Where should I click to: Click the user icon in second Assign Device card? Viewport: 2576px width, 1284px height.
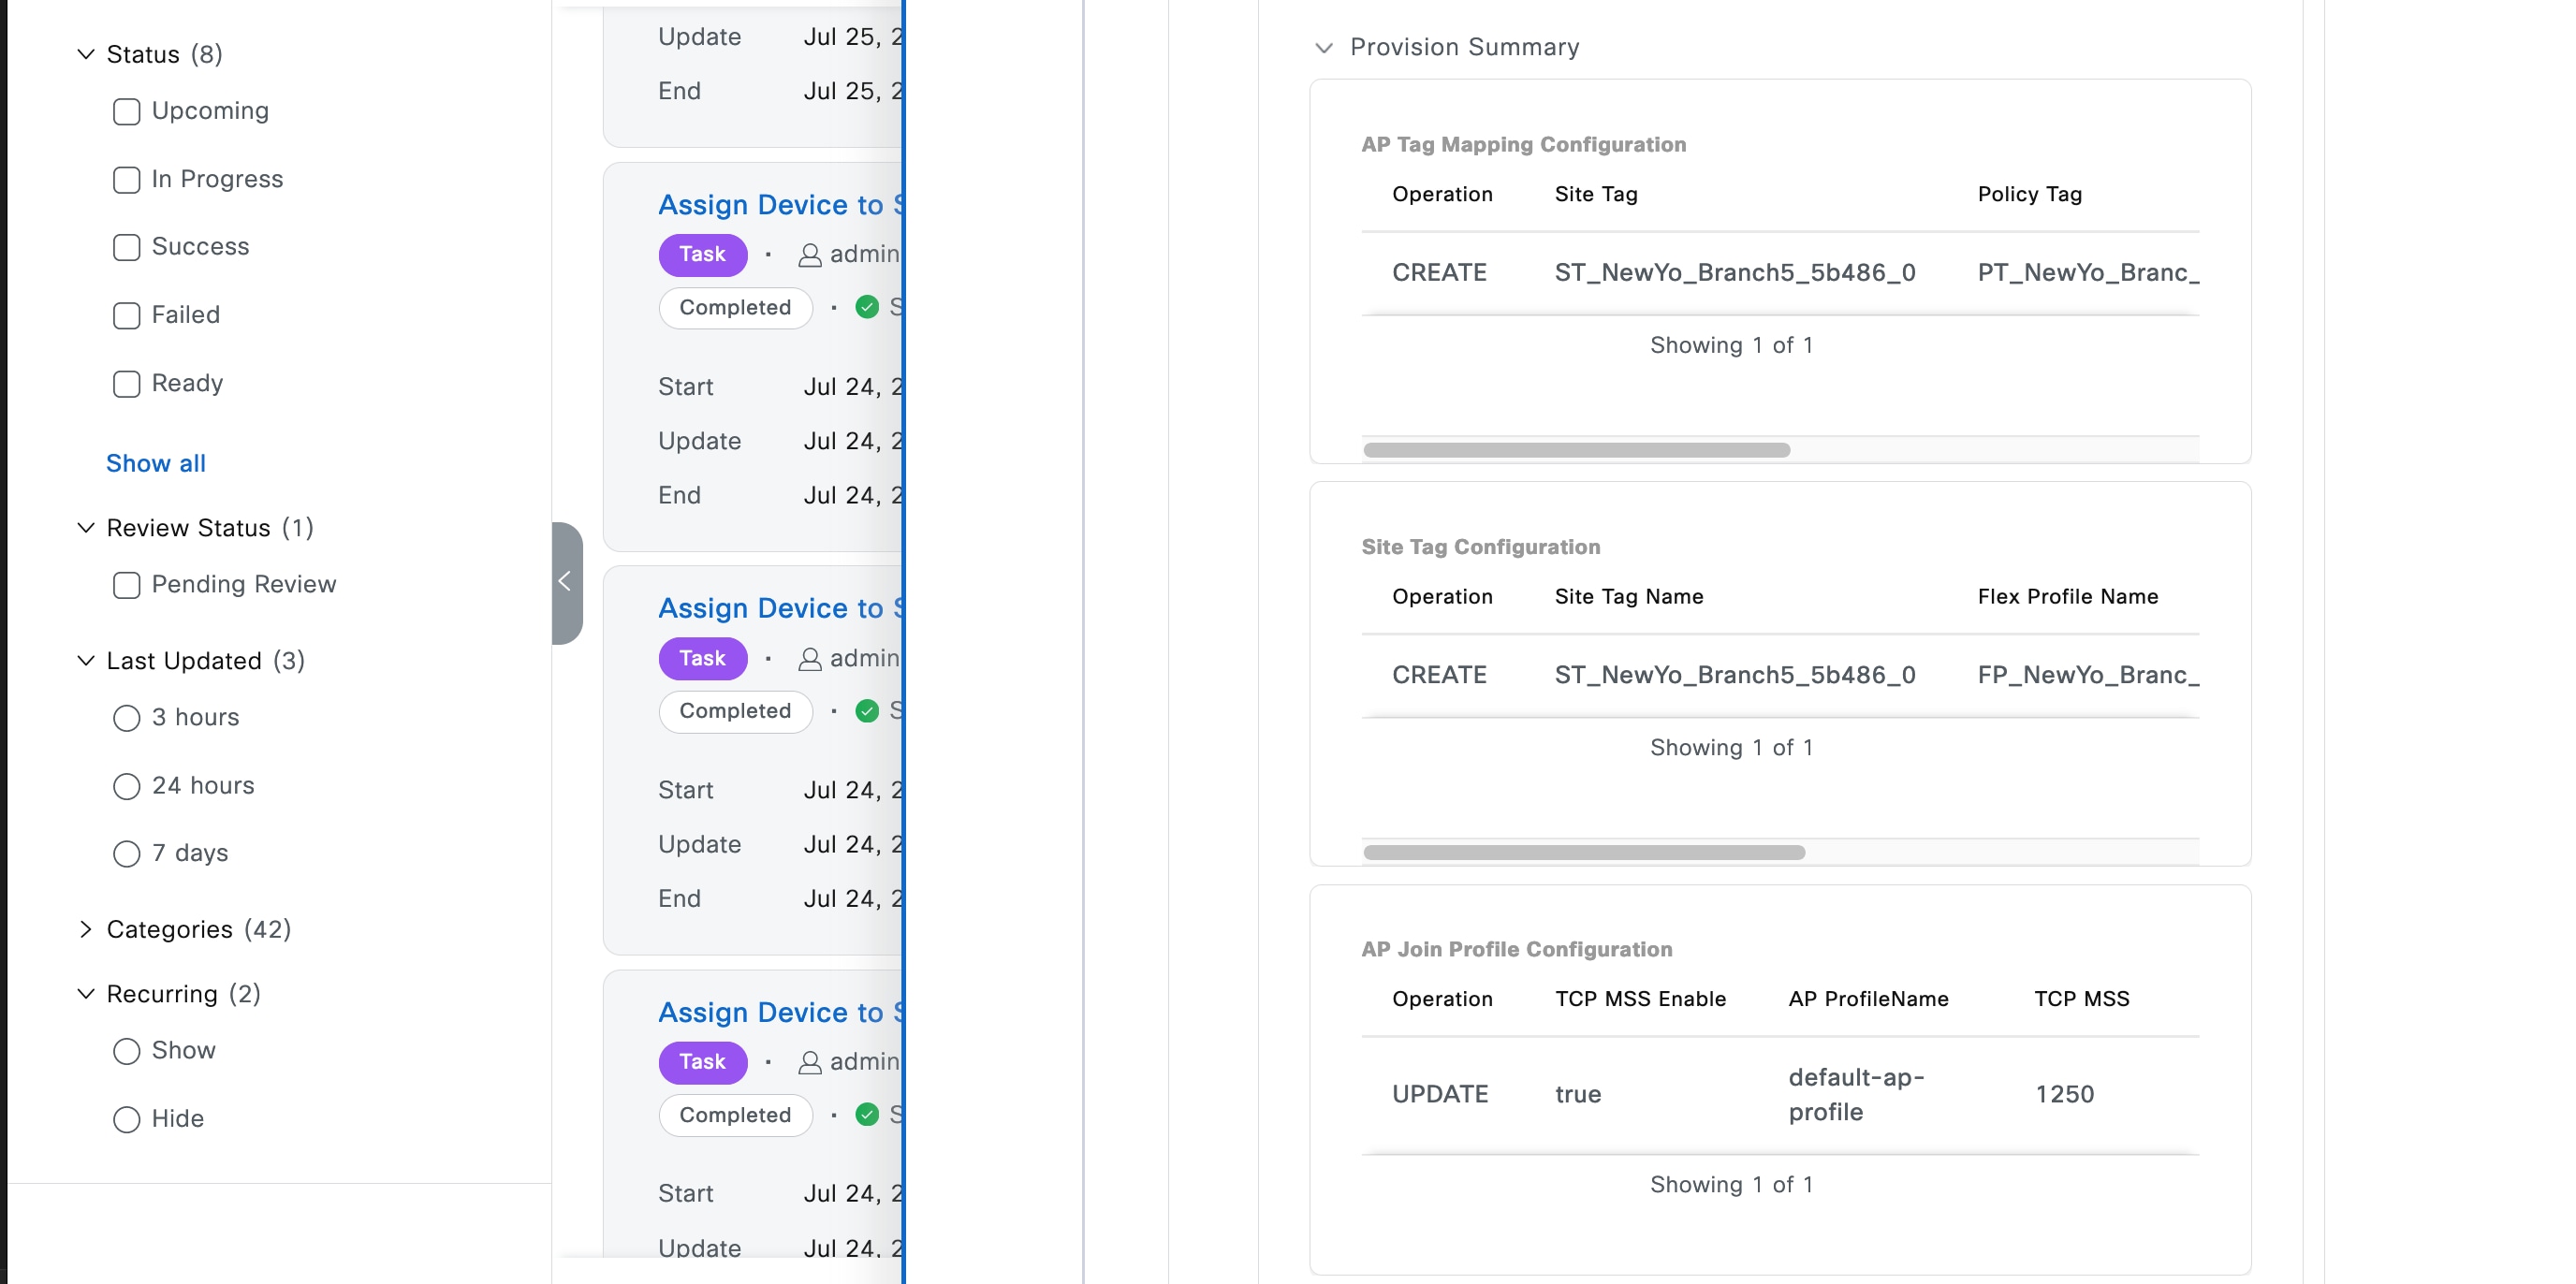(x=809, y=660)
